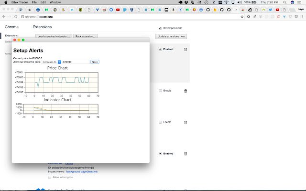Click the alert price input field
The width and height of the screenshot is (306, 191).
point(76,62)
